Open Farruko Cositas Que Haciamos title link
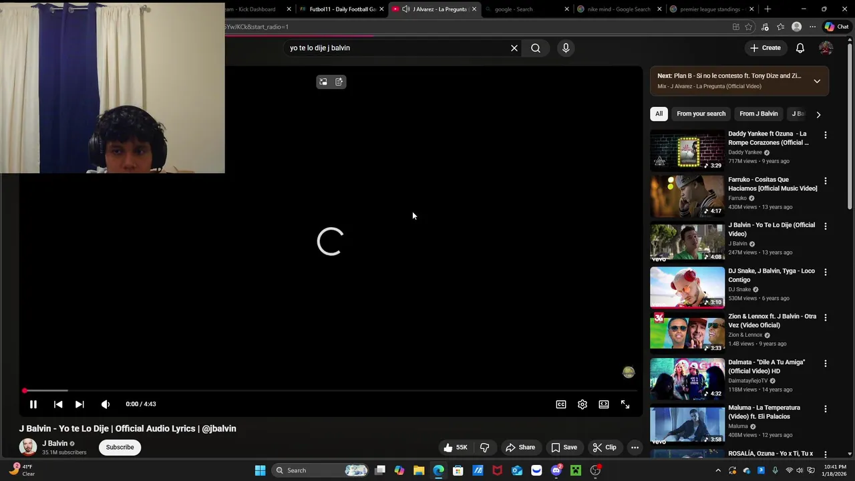 point(773,184)
